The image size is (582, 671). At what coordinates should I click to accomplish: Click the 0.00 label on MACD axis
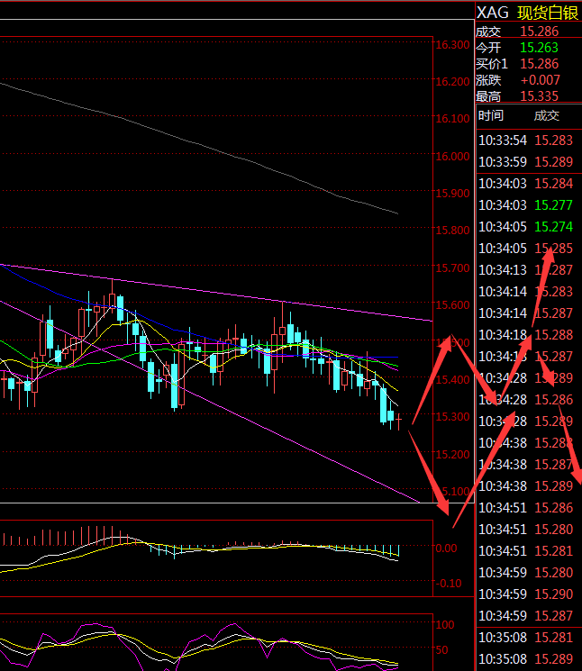(x=447, y=549)
